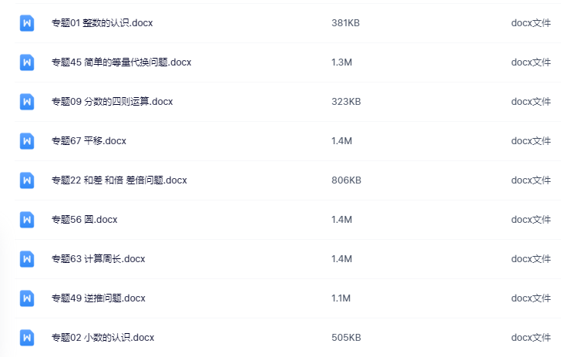Click the document icon for 专题67 平移.docx
Screen dimensions: 561x357
(27, 141)
